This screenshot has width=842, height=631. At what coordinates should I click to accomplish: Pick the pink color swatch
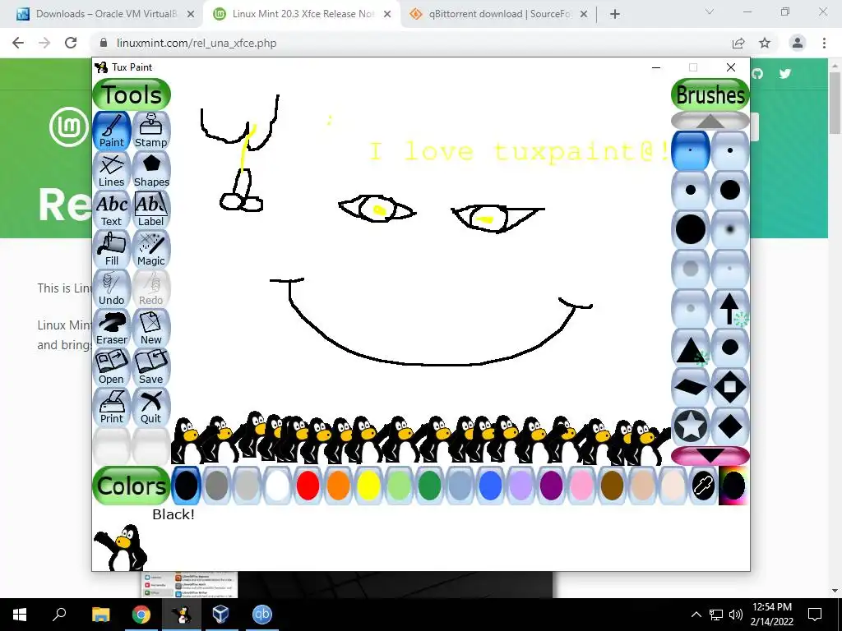pyautogui.click(x=581, y=486)
